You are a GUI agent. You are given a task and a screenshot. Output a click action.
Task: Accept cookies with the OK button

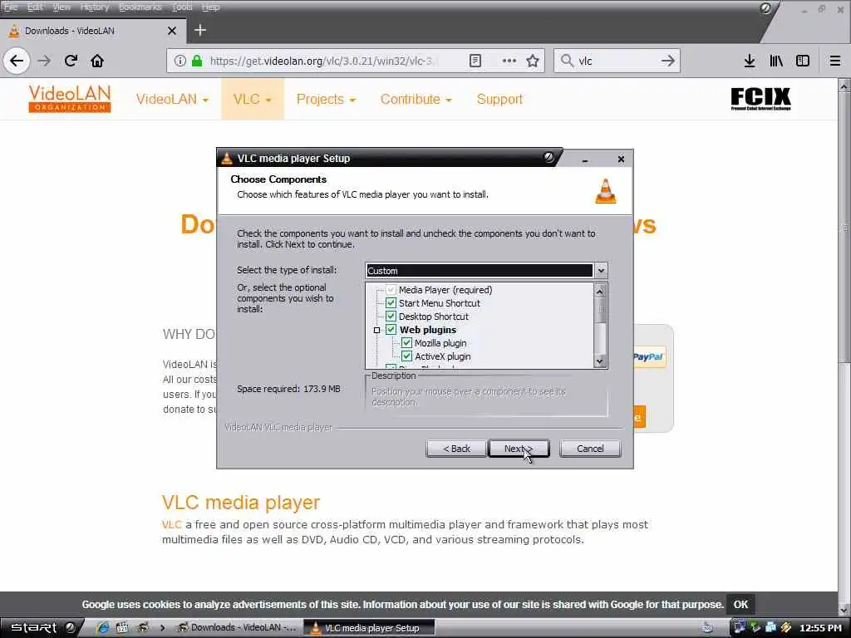click(x=740, y=605)
